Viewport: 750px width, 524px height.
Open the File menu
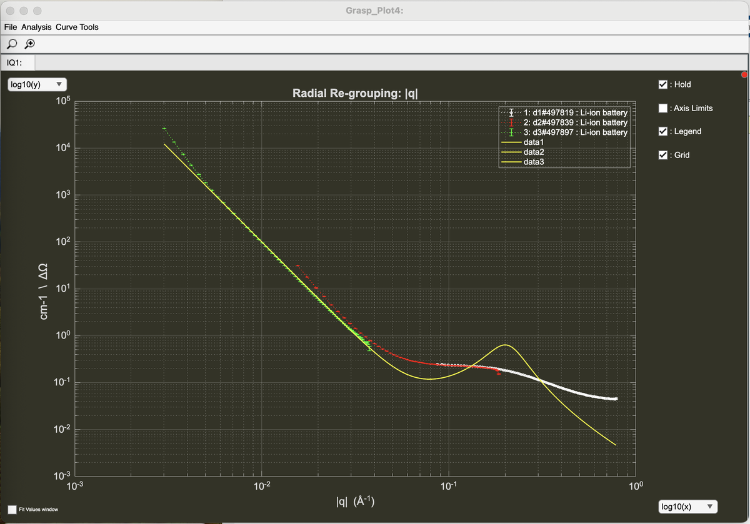[x=10, y=27]
